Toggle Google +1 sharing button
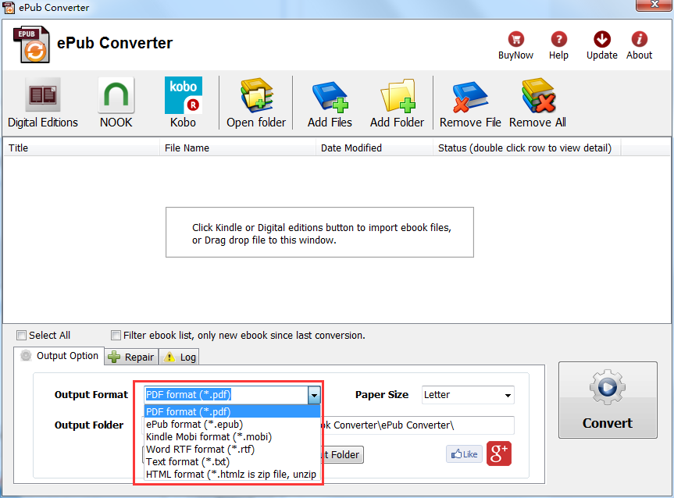This screenshot has height=498, width=674. [x=498, y=454]
